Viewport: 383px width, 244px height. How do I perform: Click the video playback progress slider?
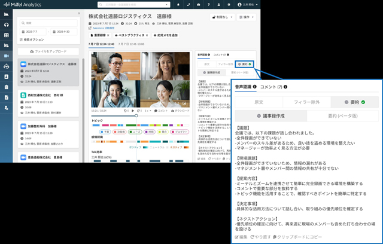point(135,115)
